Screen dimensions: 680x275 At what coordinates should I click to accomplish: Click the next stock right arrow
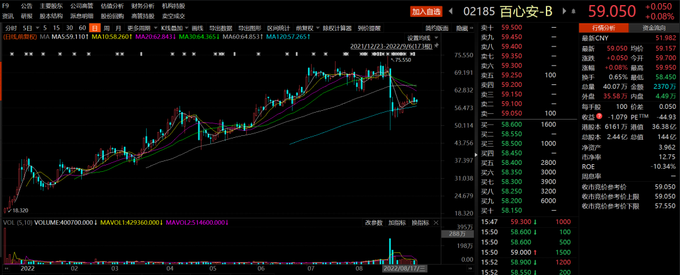[564, 11]
